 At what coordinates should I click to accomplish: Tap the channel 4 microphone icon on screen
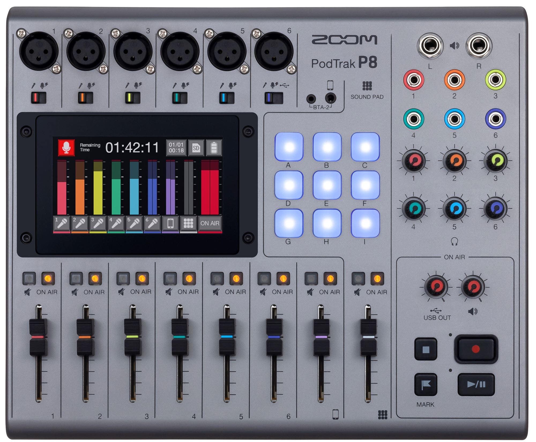point(116,223)
